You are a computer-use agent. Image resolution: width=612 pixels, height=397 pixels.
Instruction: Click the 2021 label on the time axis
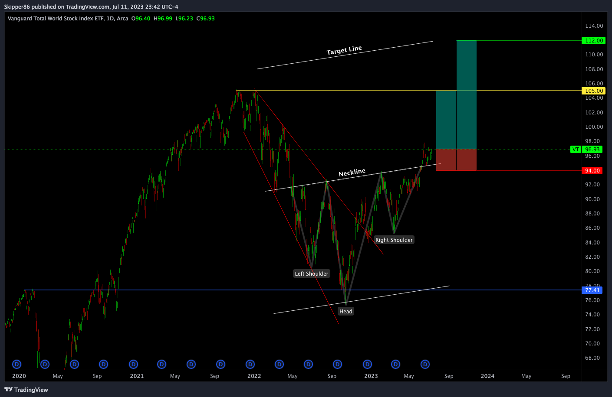click(137, 376)
